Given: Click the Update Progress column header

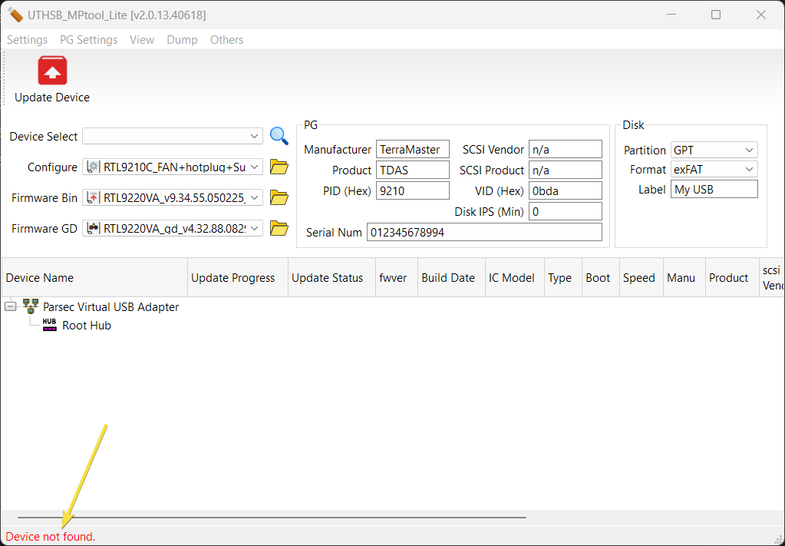Looking at the screenshot, I should (238, 277).
